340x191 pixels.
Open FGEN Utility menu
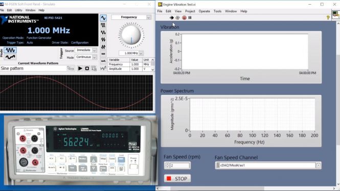(18, 10)
